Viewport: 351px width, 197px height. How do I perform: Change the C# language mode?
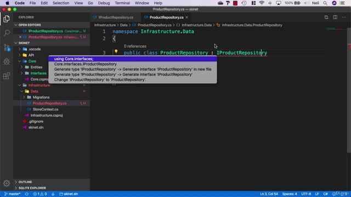[325, 194]
